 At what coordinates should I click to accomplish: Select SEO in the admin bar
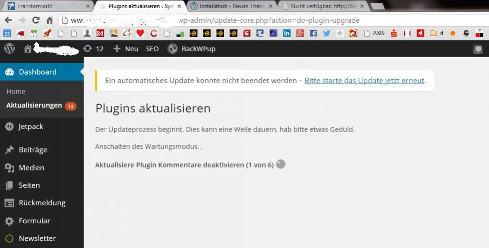[x=152, y=49]
